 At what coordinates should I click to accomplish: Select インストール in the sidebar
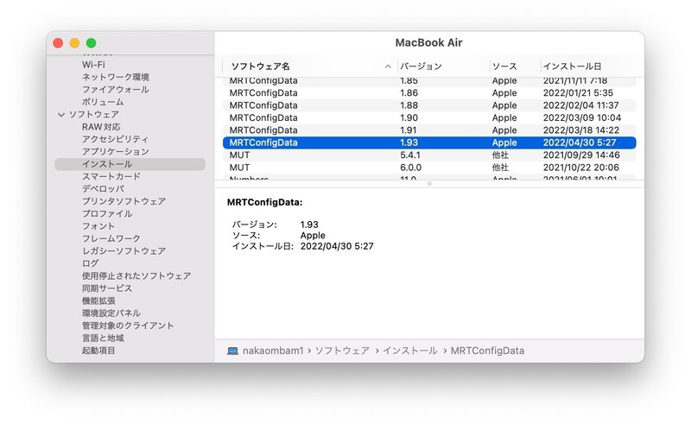pyautogui.click(x=130, y=164)
